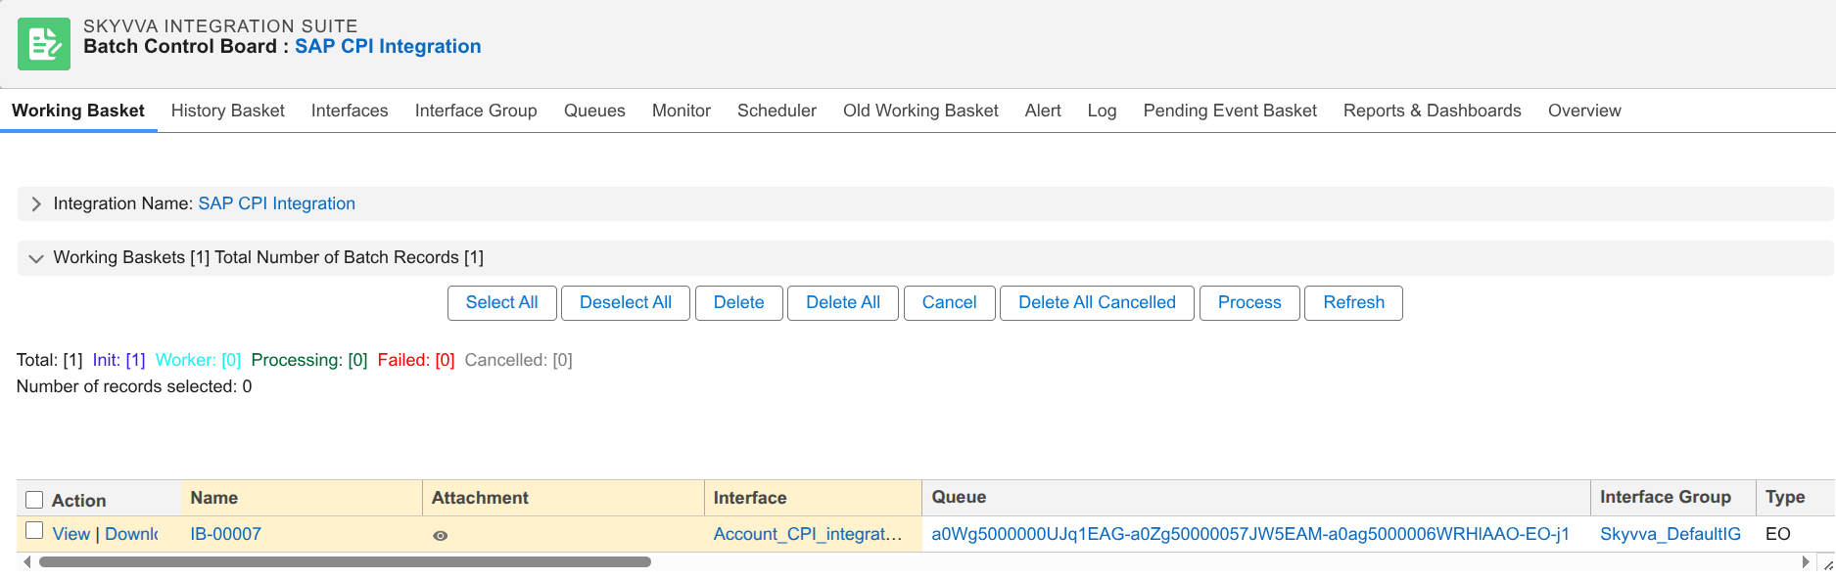Open the attachment eye icon for IB-00007
This screenshot has width=1836, height=579.
[441, 536]
